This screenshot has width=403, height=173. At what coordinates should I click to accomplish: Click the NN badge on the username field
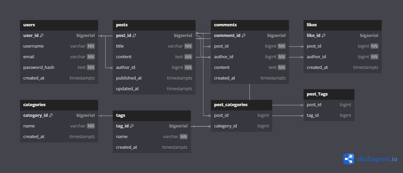coord(91,46)
